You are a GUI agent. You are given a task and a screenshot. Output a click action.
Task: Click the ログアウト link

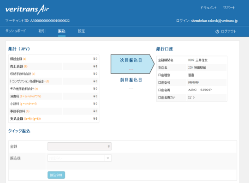click(228, 31)
